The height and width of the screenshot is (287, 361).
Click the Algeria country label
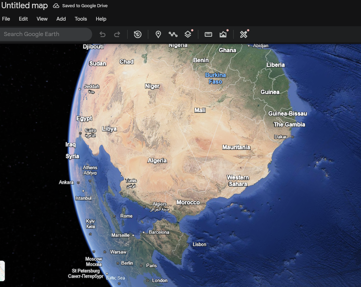point(157,160)
